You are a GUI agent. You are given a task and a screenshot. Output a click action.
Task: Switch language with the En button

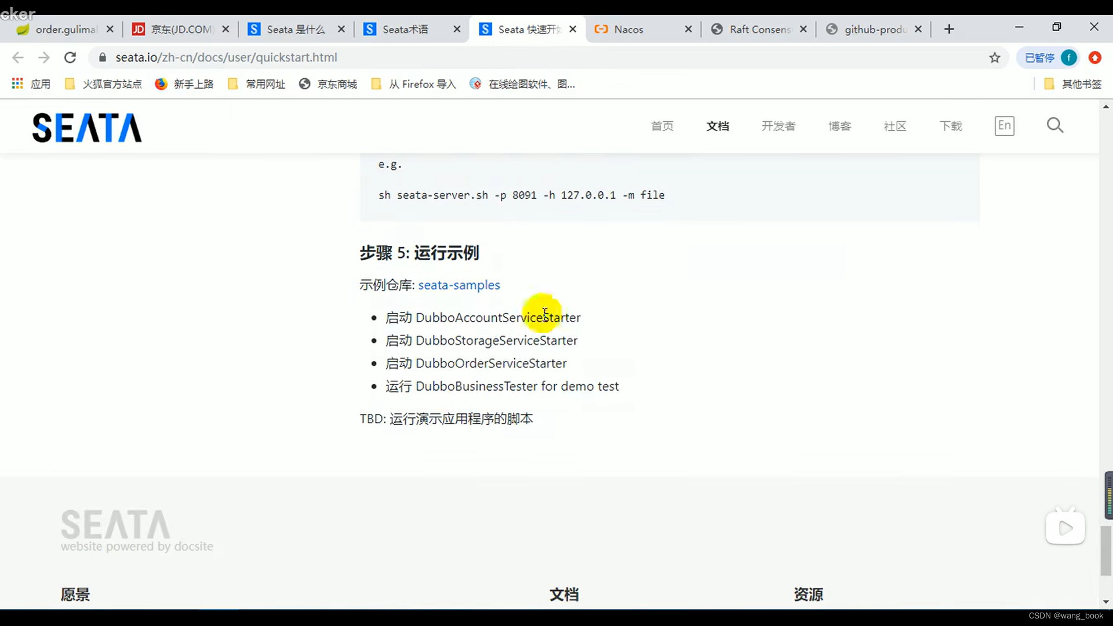pyautogui.click(x=1004, y=126)
